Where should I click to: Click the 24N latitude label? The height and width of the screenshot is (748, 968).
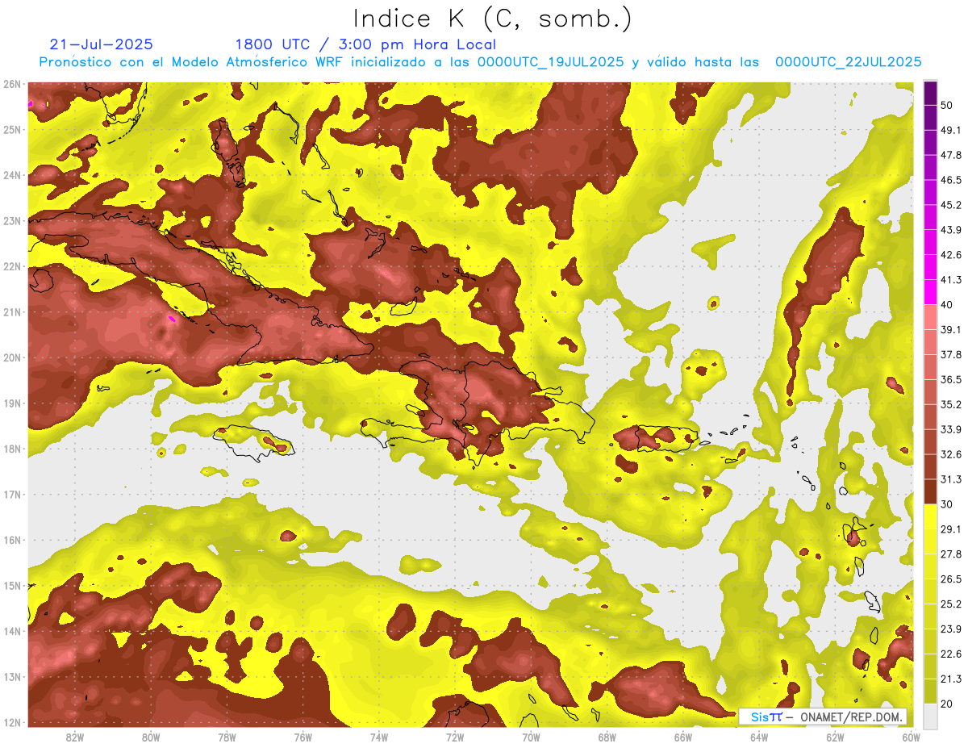[12, 175]
